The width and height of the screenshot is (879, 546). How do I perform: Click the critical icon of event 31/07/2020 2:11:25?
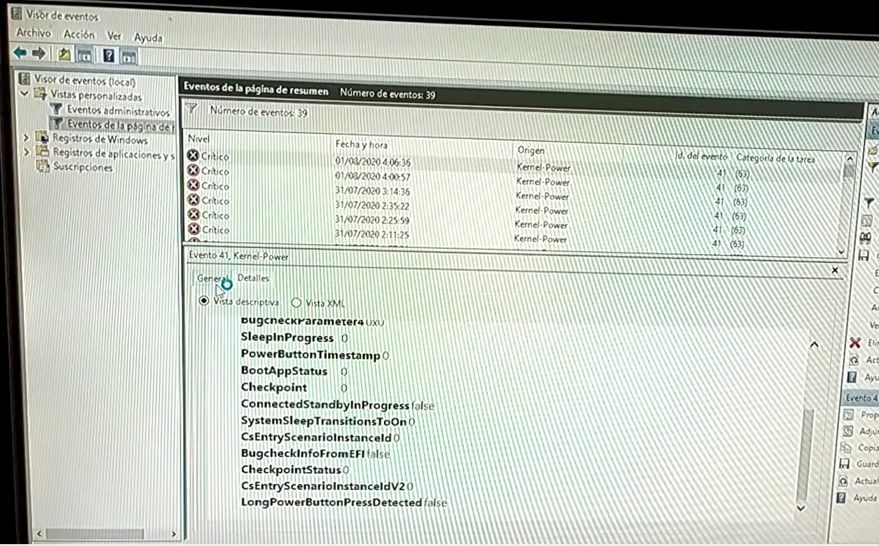[194, 229]
